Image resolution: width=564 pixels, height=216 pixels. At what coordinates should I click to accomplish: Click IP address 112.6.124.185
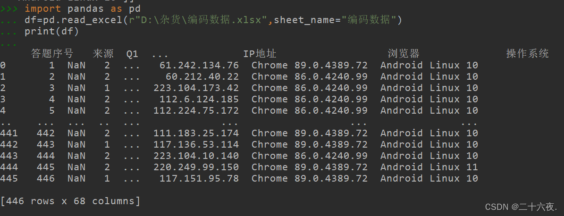click(199, 99)
